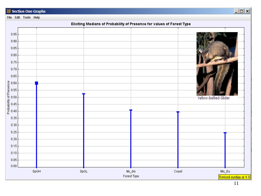Click the Mix_Eu axis label

click(x=225, y=171)
